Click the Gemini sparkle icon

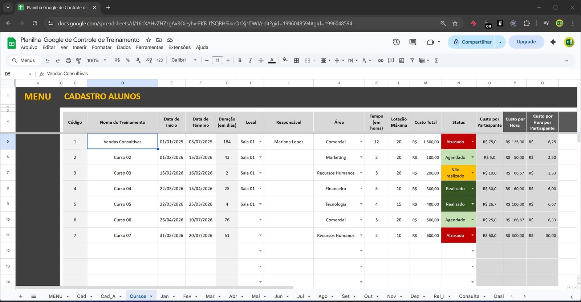553,42
